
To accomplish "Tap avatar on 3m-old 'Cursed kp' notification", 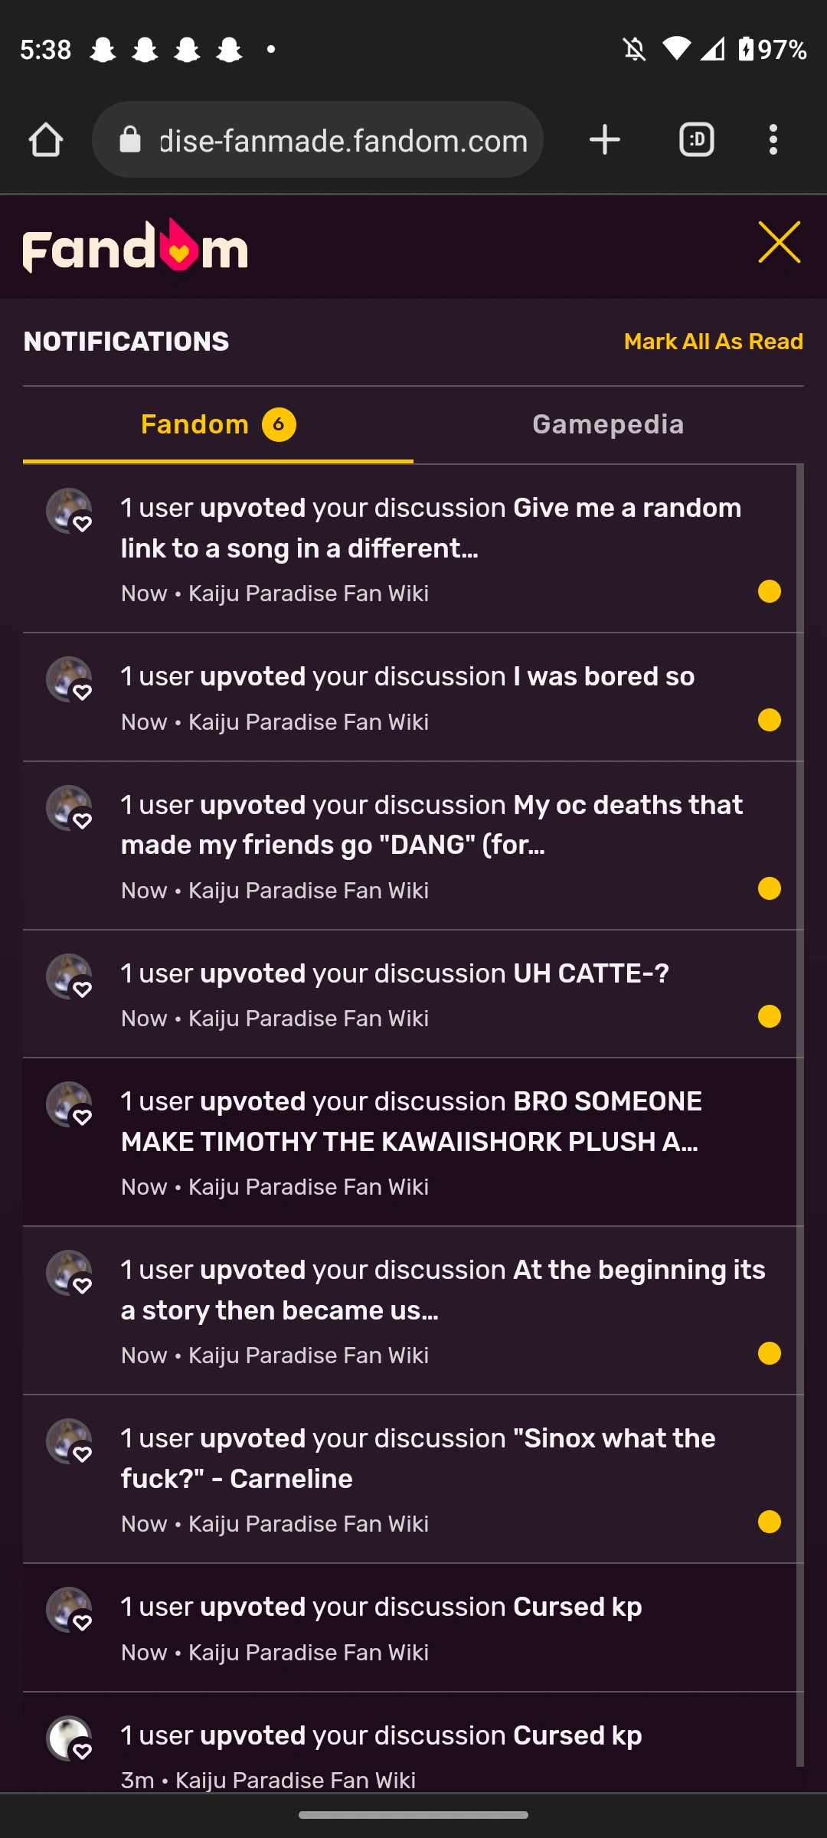I will click(69, 1738).
